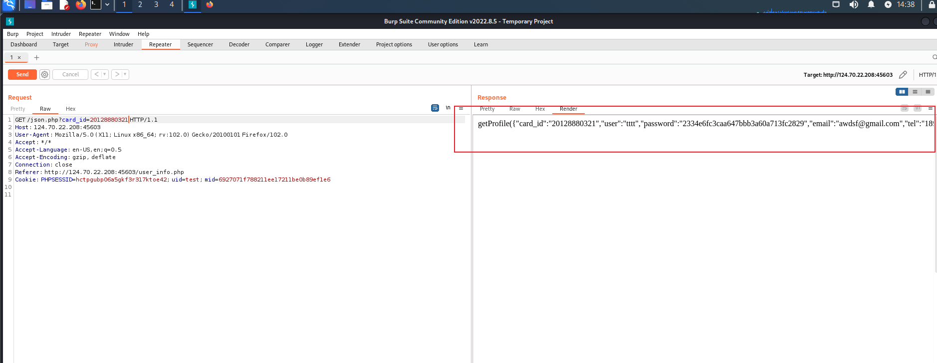Open the Repeater menu in menu bar
Screen dimensions: 937x363
tap(90, 34)
